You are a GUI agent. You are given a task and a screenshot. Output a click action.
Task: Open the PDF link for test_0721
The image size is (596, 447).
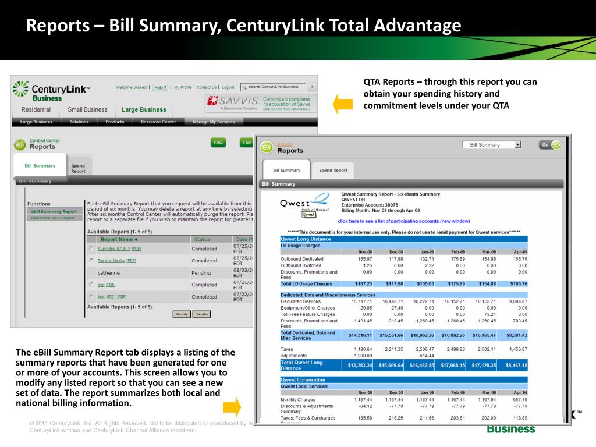tap(122, 297)
